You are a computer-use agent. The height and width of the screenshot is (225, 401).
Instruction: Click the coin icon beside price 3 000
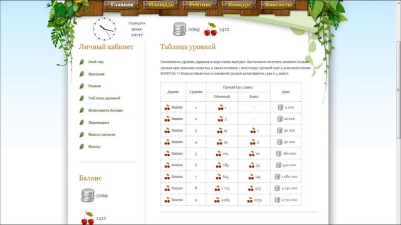281,107
